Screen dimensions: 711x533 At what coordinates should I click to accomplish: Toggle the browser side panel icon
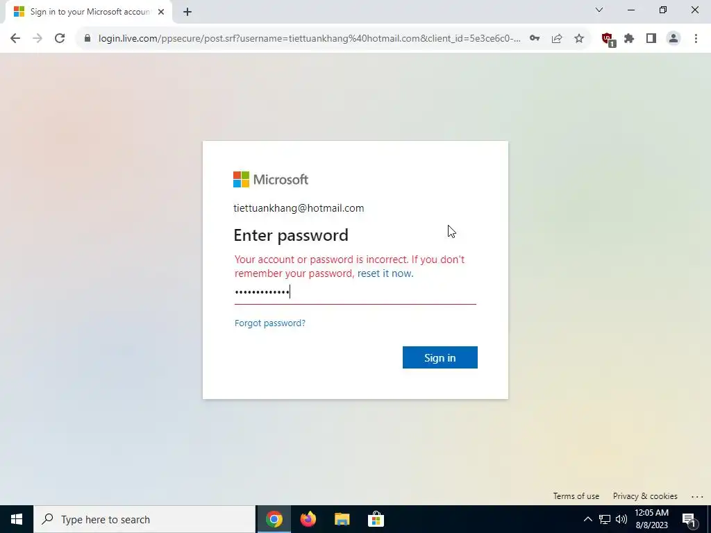tap(651, 39)
